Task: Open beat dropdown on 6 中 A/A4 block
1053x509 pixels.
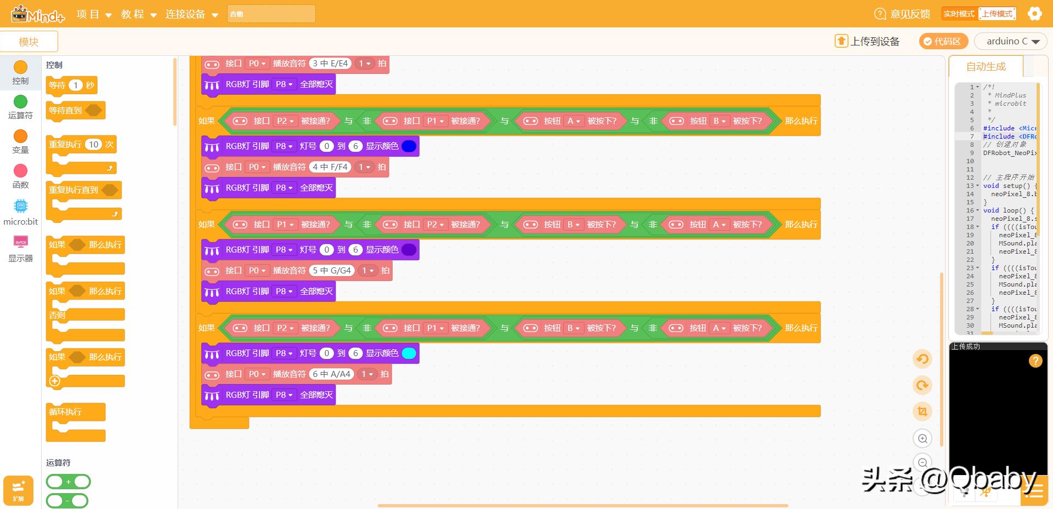Action: click(367, 374)
